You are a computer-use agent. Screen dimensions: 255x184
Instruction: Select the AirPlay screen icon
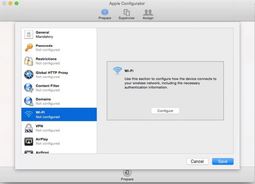(29, 141)
